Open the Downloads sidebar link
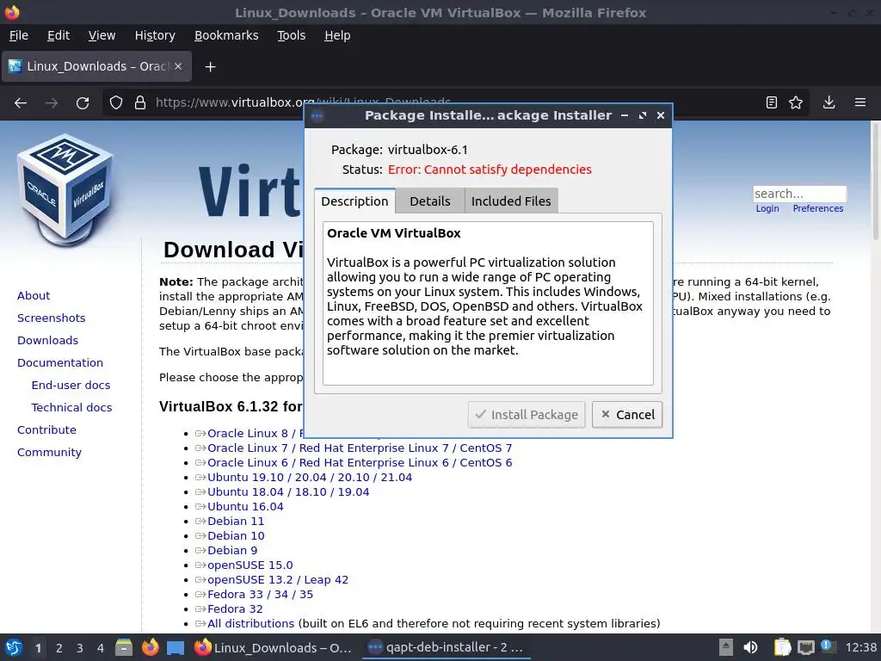 [48, 341]
